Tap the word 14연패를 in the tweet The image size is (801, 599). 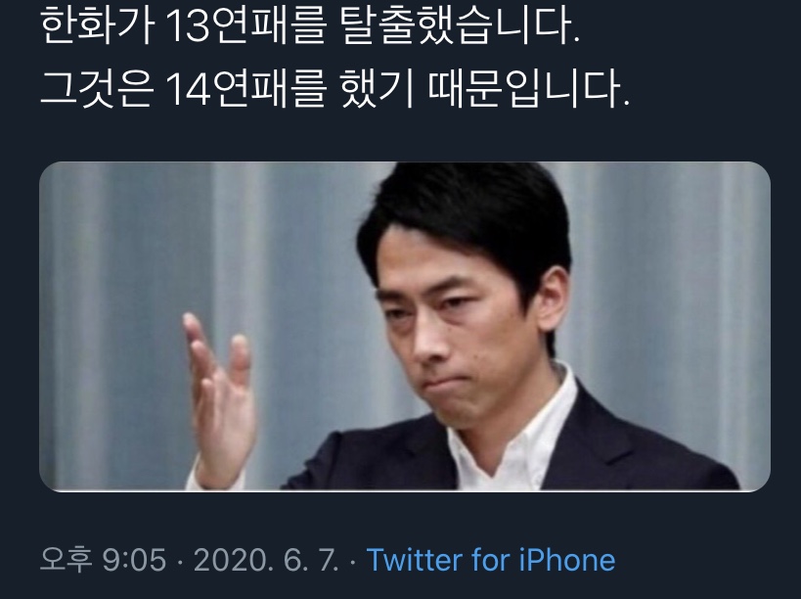(x=246, y=89)
